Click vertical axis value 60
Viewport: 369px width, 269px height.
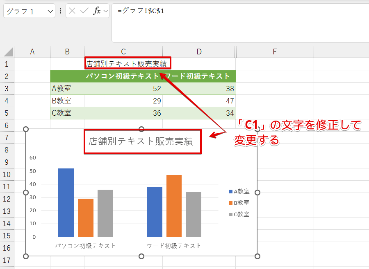click(x=33, y=158)
